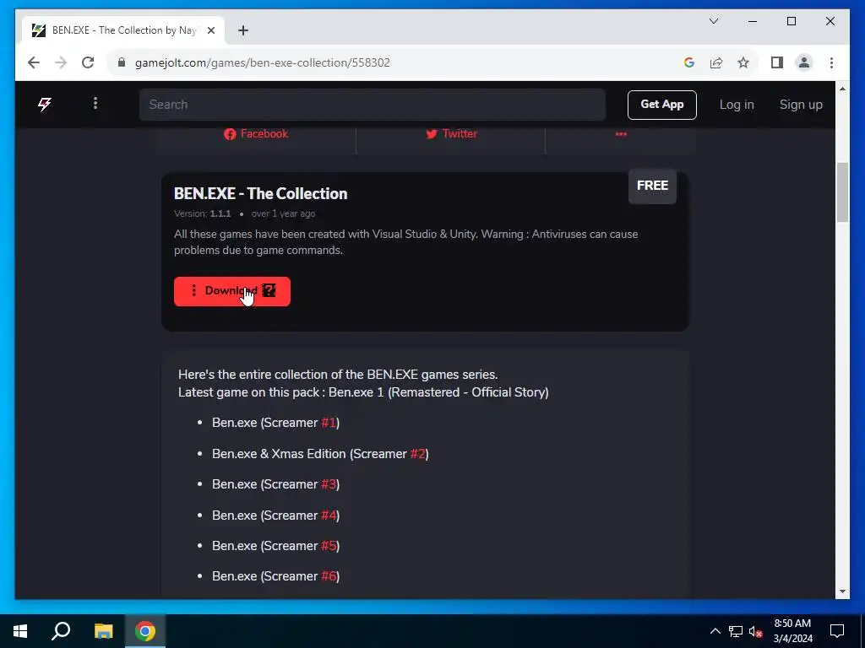The image size is (865, 648).
Task: Open the Screamer #3 hashtag link
Action: click(x=329, y=484)
